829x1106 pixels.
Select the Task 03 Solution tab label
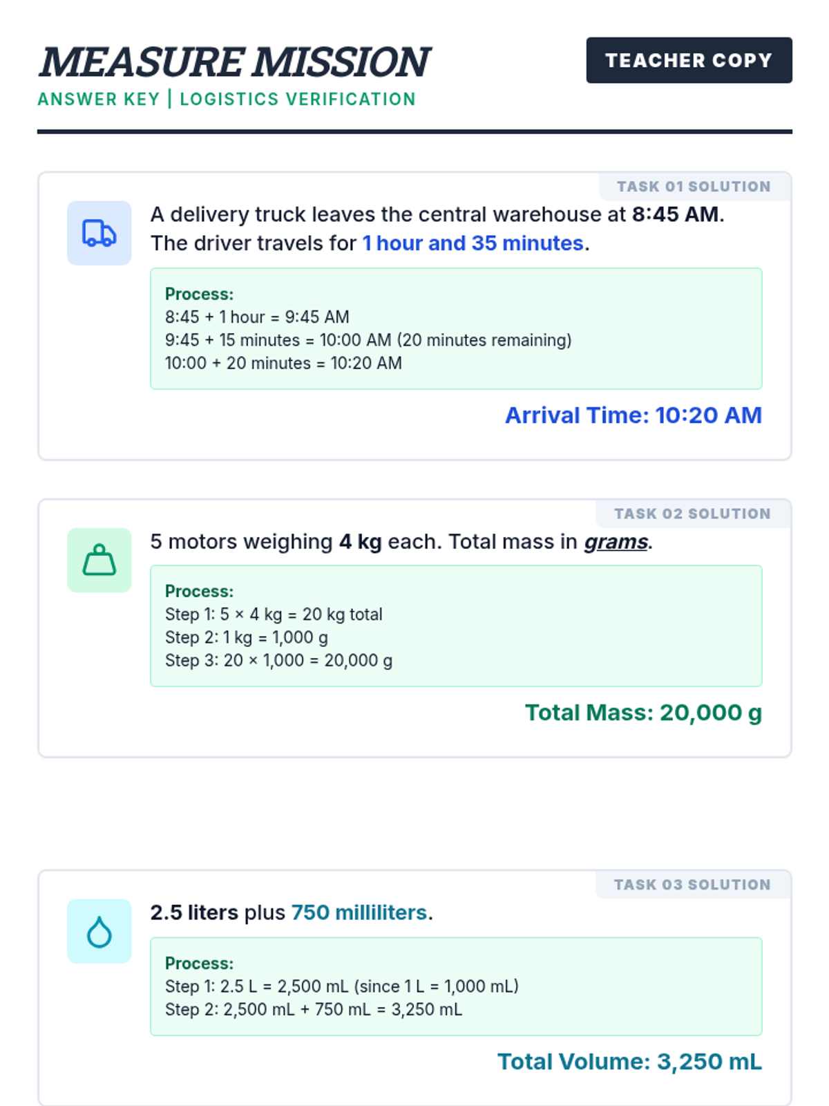pos(692,885)
